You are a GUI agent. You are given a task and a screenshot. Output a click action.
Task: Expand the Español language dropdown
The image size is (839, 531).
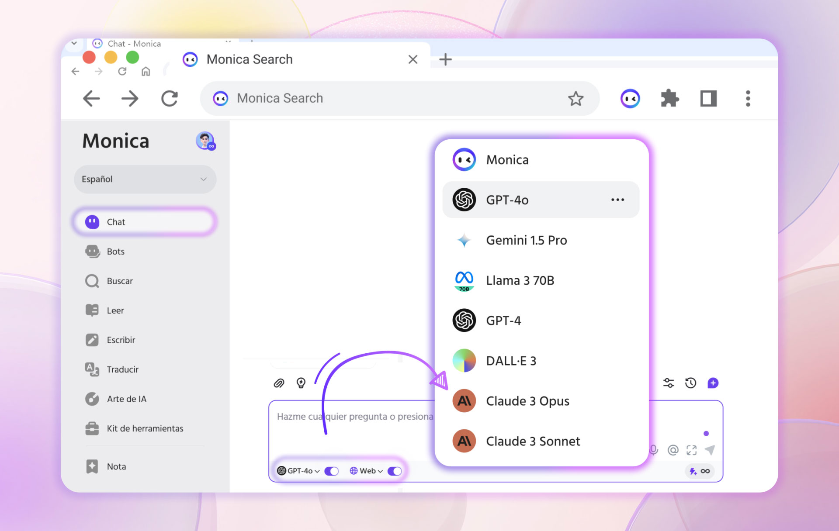point(145,179)
